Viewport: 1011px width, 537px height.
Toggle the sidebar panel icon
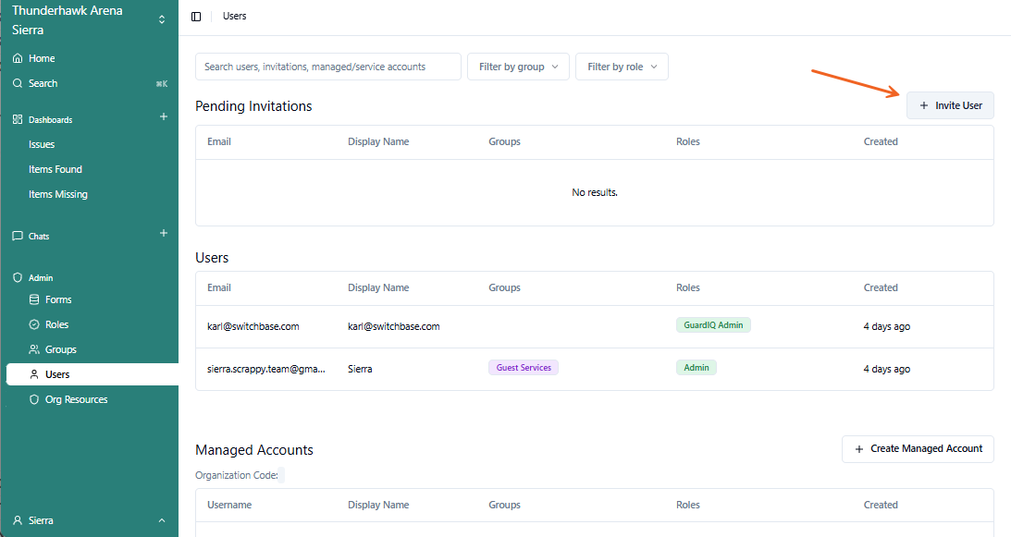[196, 17]
